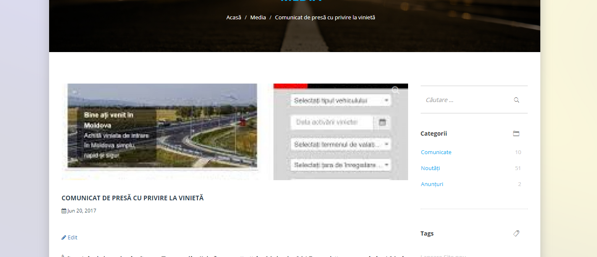Click the tag icon next to Tags
The width and height of the screenshot is (597, 257).
tap(516, 233)
